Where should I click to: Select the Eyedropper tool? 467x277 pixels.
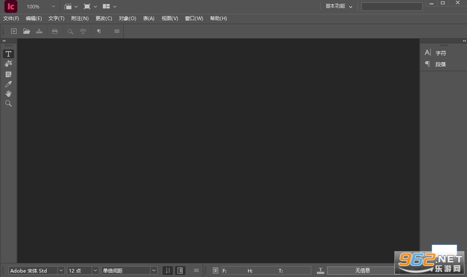click(x=8, y=84)
